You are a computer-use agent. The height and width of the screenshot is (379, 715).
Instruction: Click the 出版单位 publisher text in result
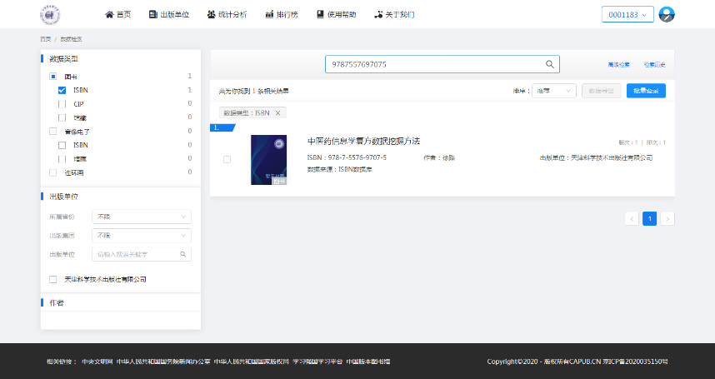click(x=596, y=157)
